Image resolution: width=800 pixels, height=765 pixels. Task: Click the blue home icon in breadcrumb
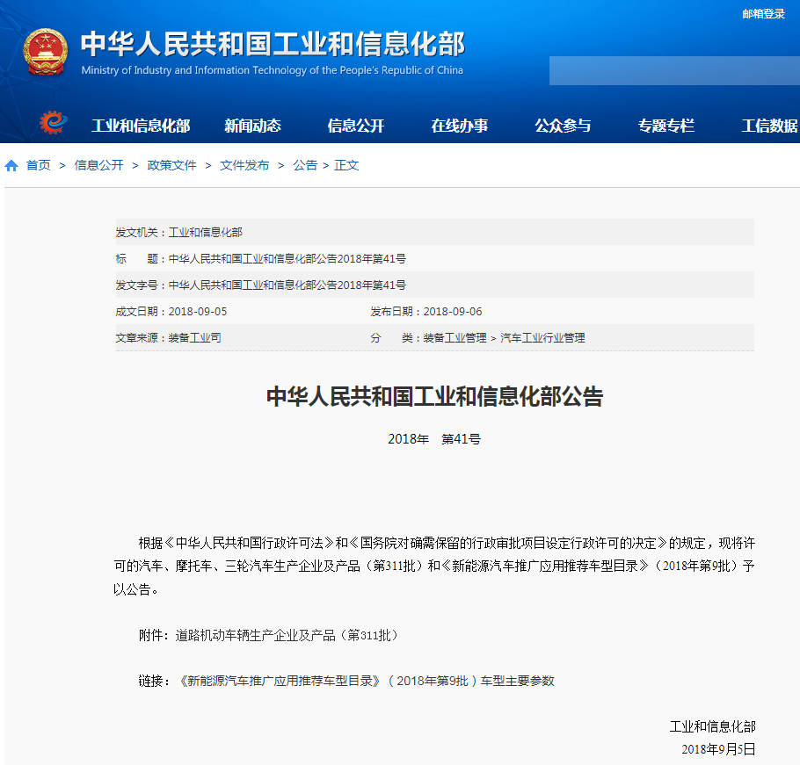pos(11,165)
